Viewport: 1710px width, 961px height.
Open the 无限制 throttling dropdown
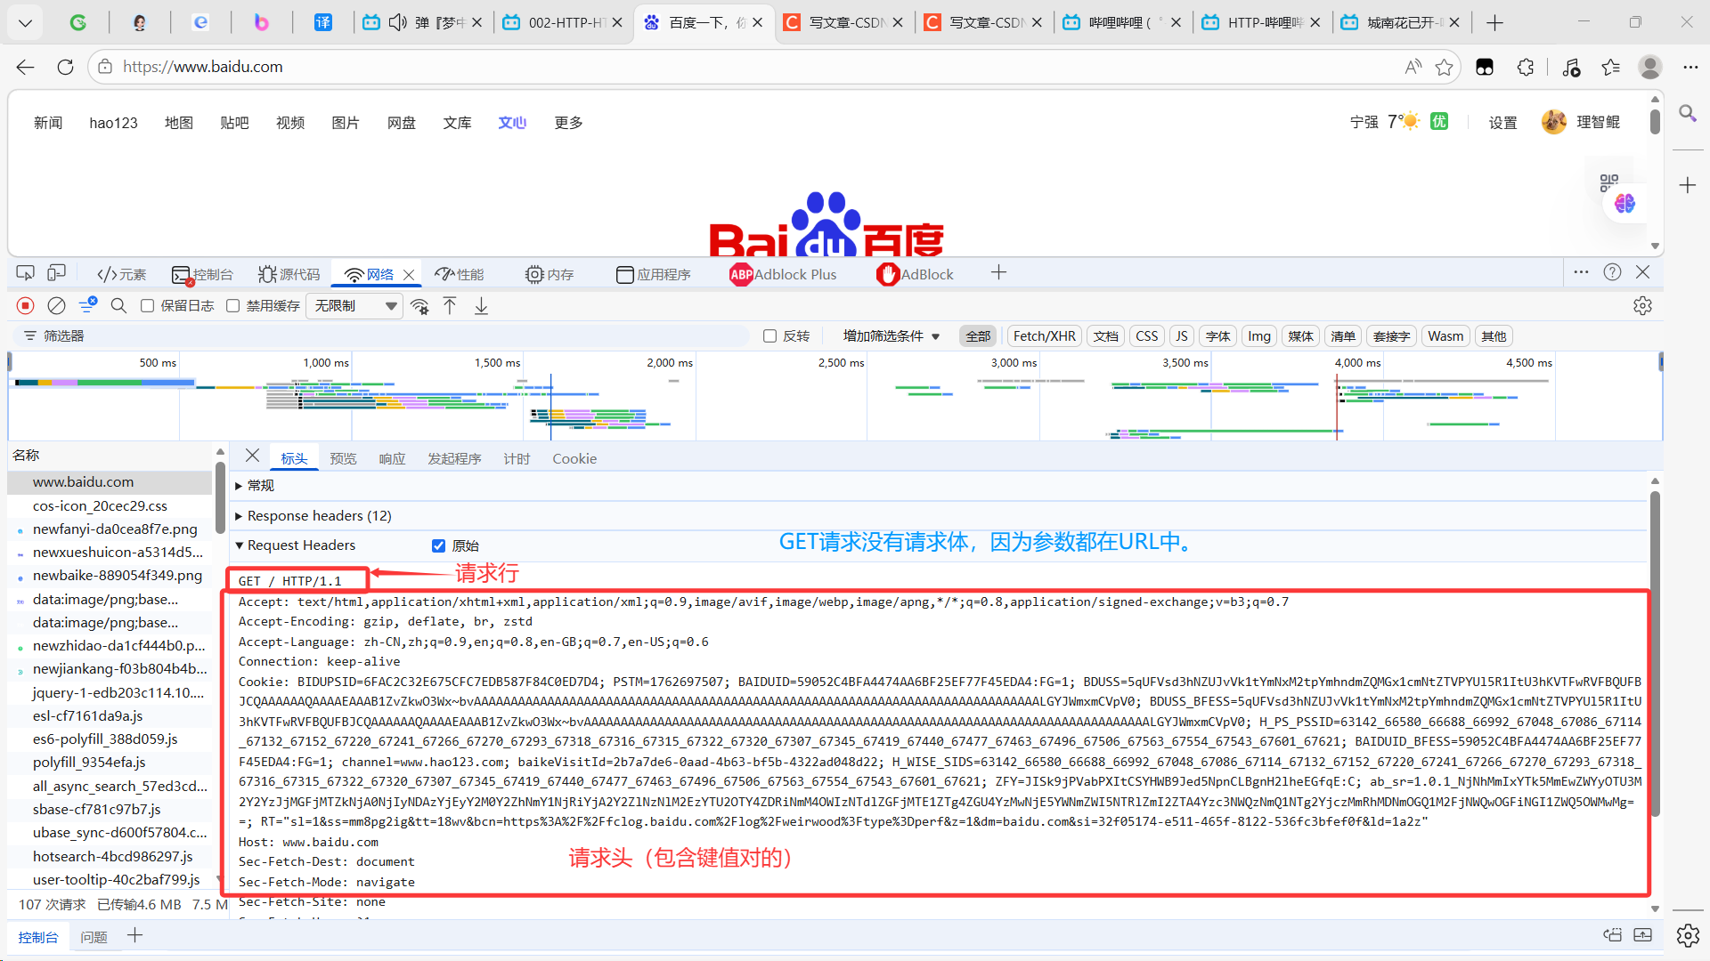[355, 306]
